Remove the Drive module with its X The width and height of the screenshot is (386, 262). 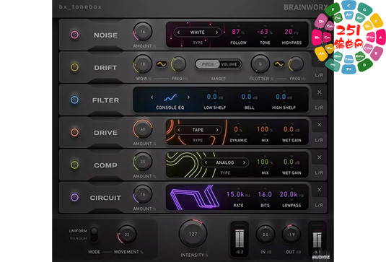[x=320, y=125]
